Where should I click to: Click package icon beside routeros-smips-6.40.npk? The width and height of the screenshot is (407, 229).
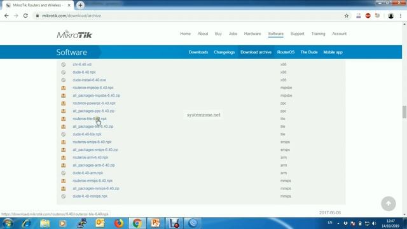(x=64, y=142)
